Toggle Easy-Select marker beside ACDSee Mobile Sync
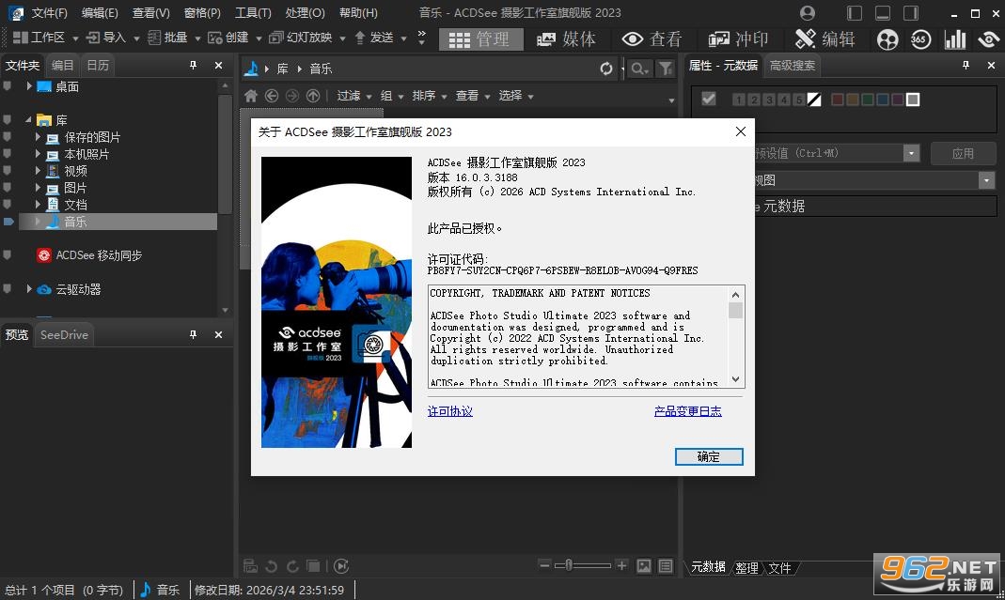Screen dimensions: 1005x600 [x=7, y=254]
